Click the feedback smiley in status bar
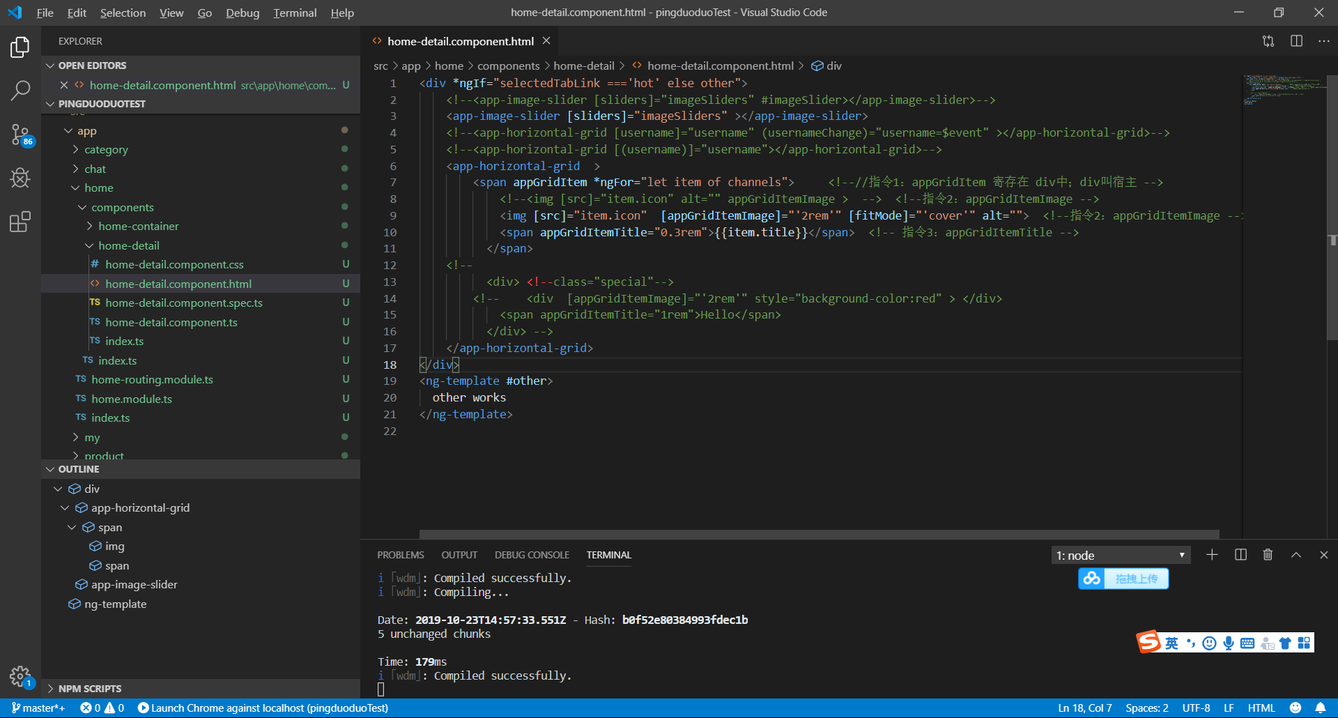This screenshot has width=1338, height=718. (1295, 708)
